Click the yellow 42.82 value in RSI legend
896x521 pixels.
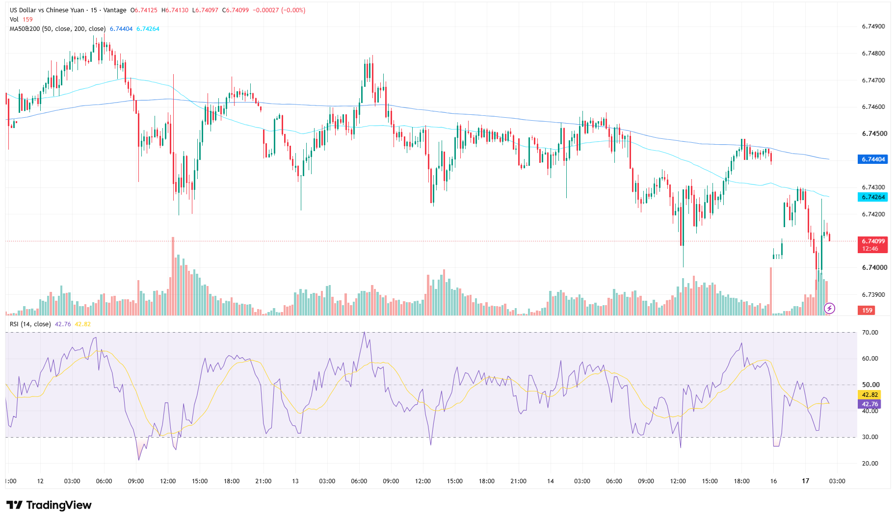[x=82, y=324]
